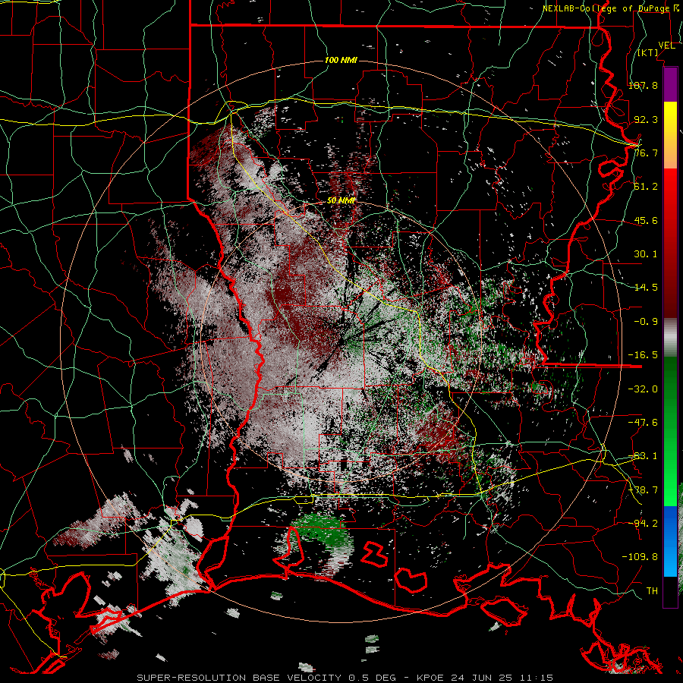Select the -16.5 velocity scale value
683x683 pixels.
coord(643,355)
